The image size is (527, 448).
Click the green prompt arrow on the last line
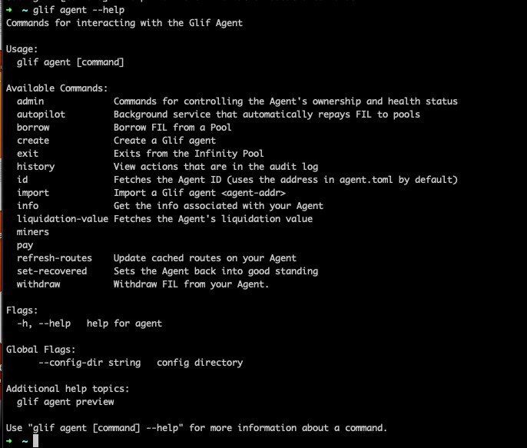[9, 441]
